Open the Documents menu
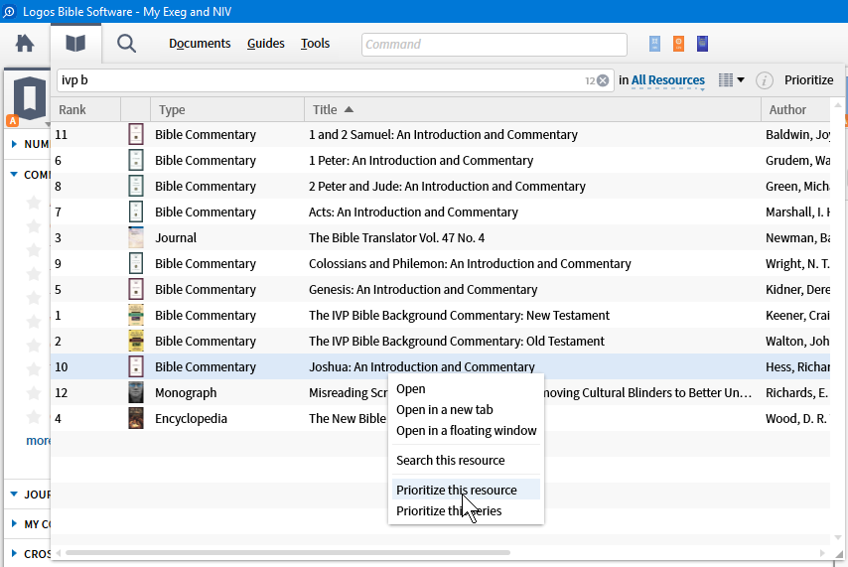Screen dimensions: 848x567 (200, 44)
